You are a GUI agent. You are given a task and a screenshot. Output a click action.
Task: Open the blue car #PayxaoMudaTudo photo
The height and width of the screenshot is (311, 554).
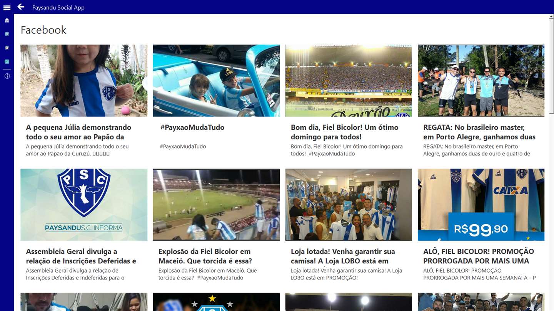click(x=216, y=81)
